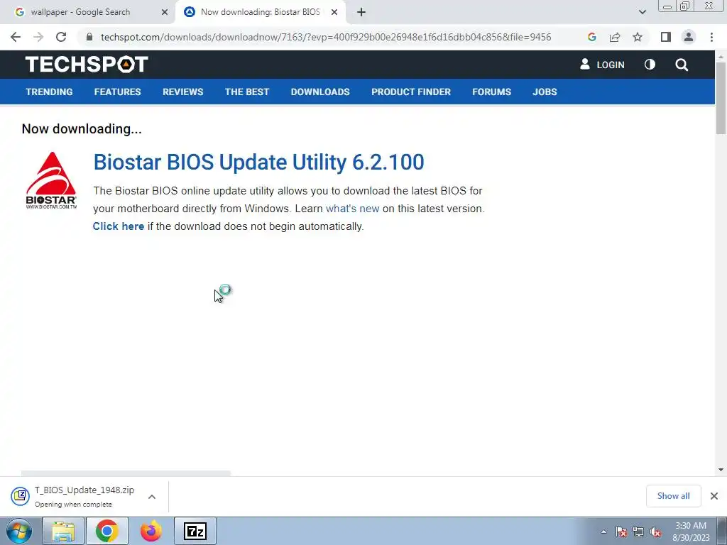
Task: Close the Now downloading Biostar tab
Action: click(334, 12)
